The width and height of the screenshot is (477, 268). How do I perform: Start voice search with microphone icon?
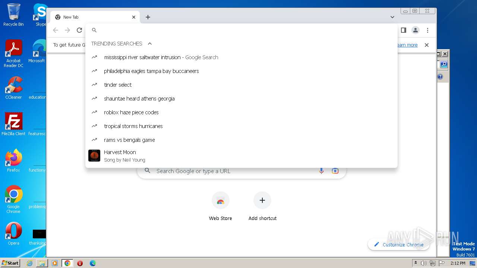point(321,171)
